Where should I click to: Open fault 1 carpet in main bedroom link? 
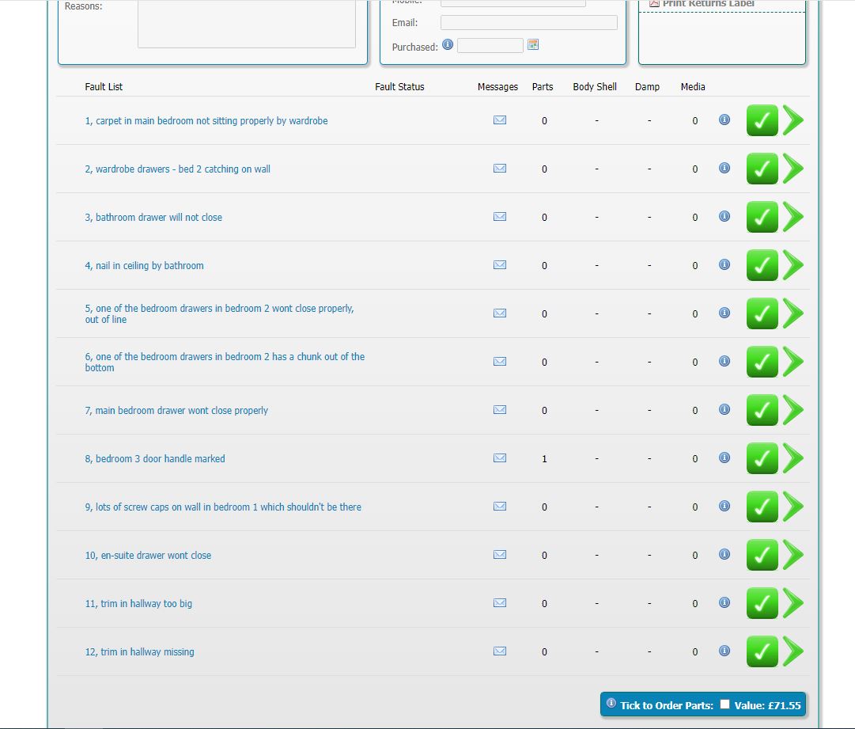pyautogui.click(x=206, y=120)
